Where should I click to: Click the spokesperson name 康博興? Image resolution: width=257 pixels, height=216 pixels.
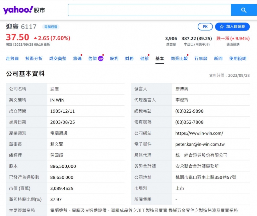[182, 89]
